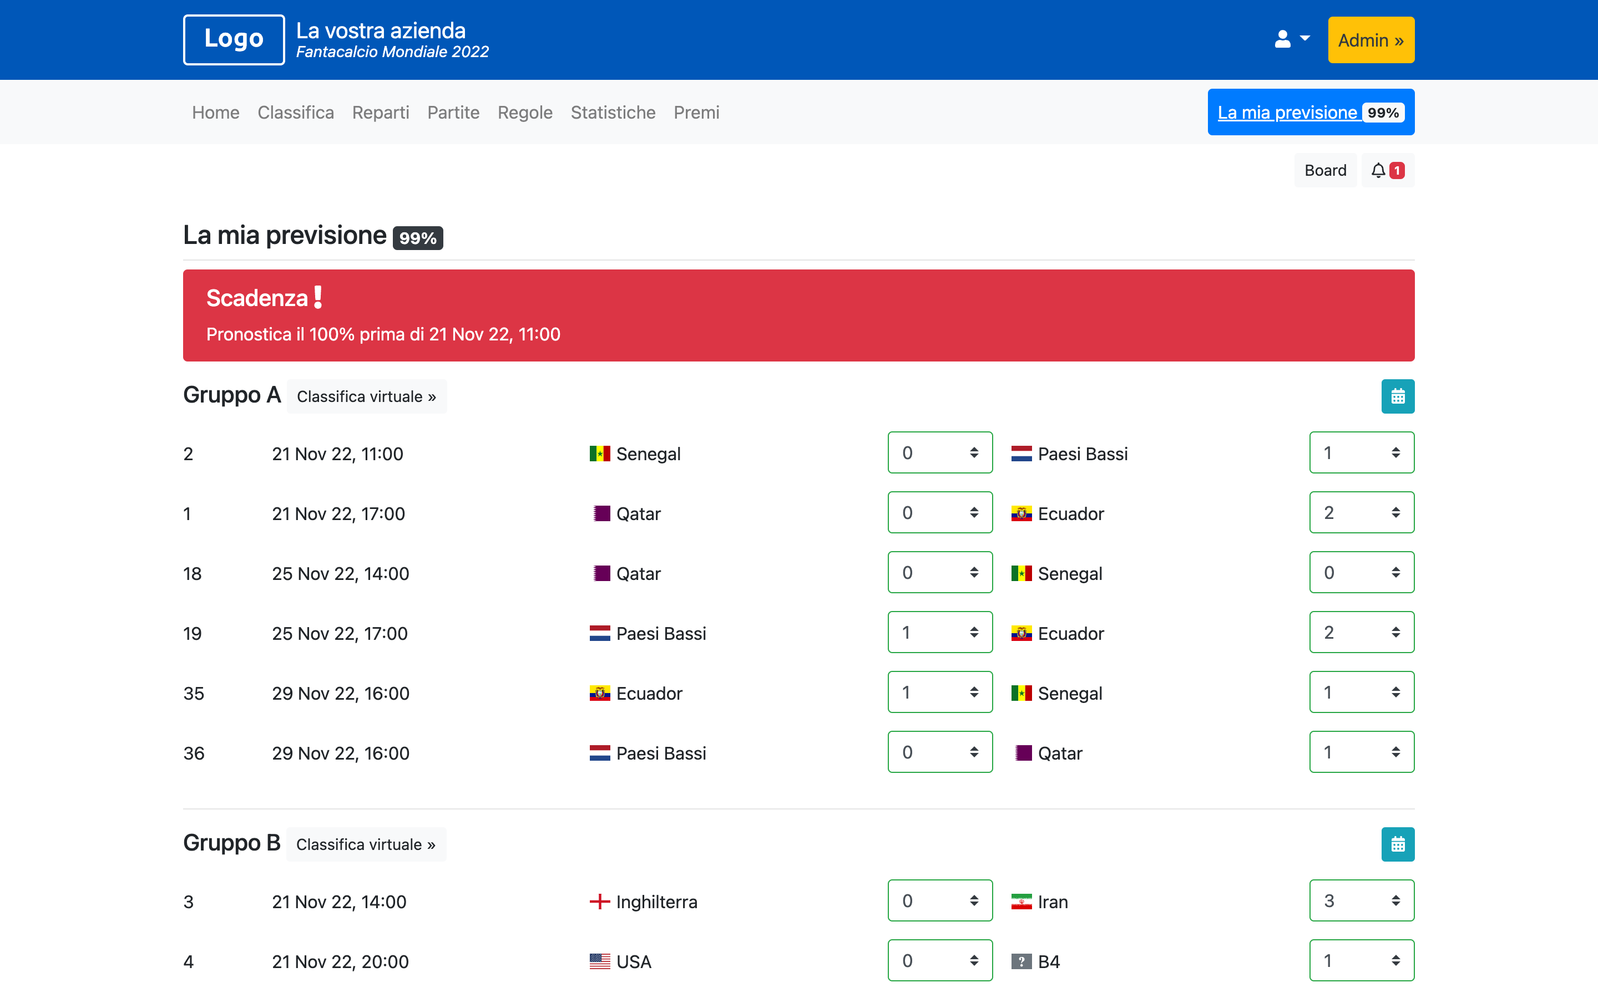Image resolution: width=1598 pixels, height=998 pixels.
Task: Click the notification bell icon
Action: (1378, 170)
